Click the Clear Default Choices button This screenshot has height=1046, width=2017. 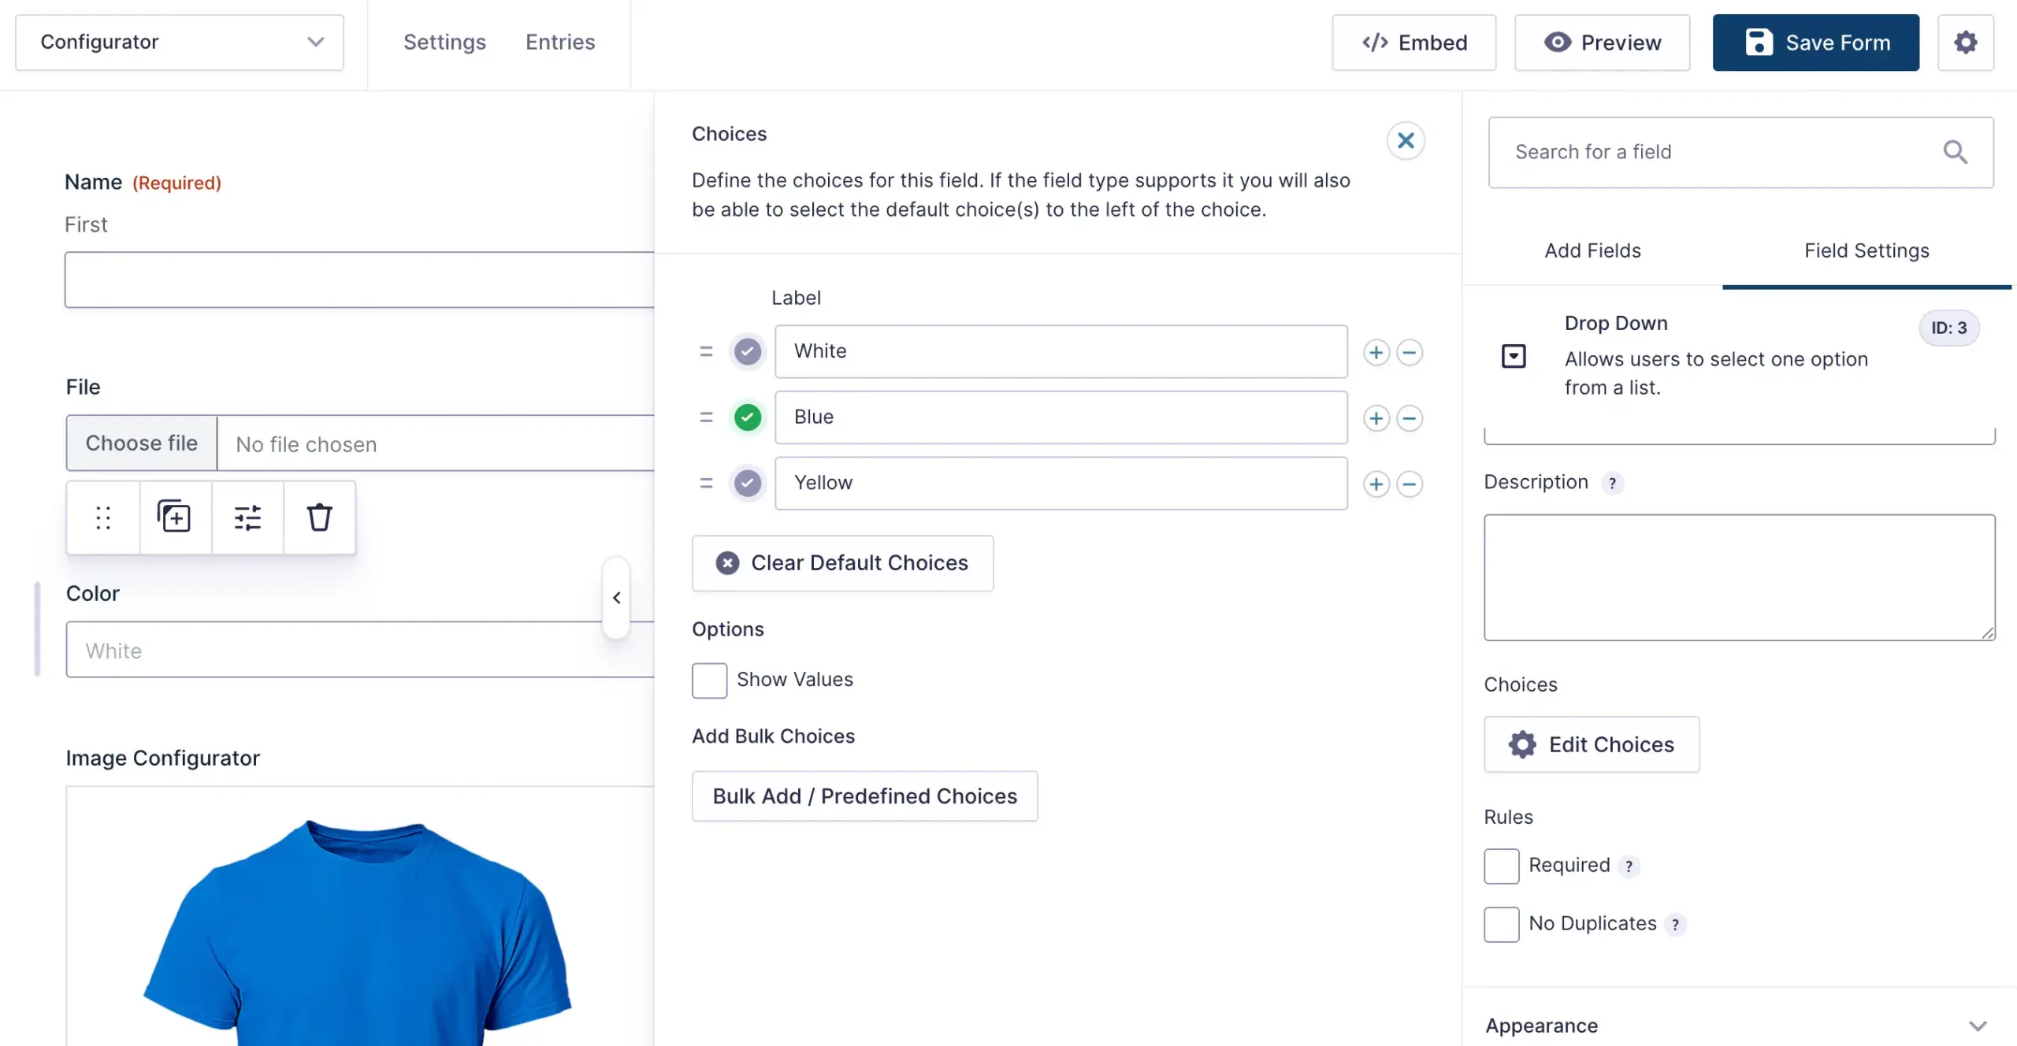click(x=842, y=563)
